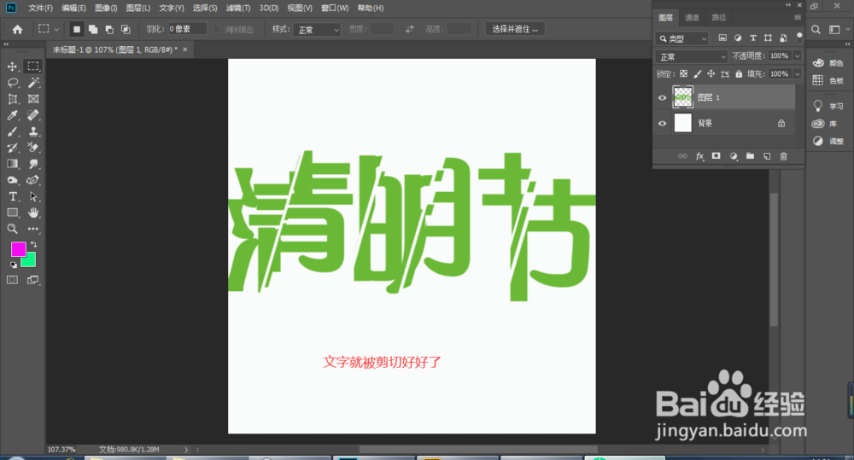Image resolution: width=854 pixels, height=460 pixels.
Task: Add a layer style with fx
Action: pos(700,156)
